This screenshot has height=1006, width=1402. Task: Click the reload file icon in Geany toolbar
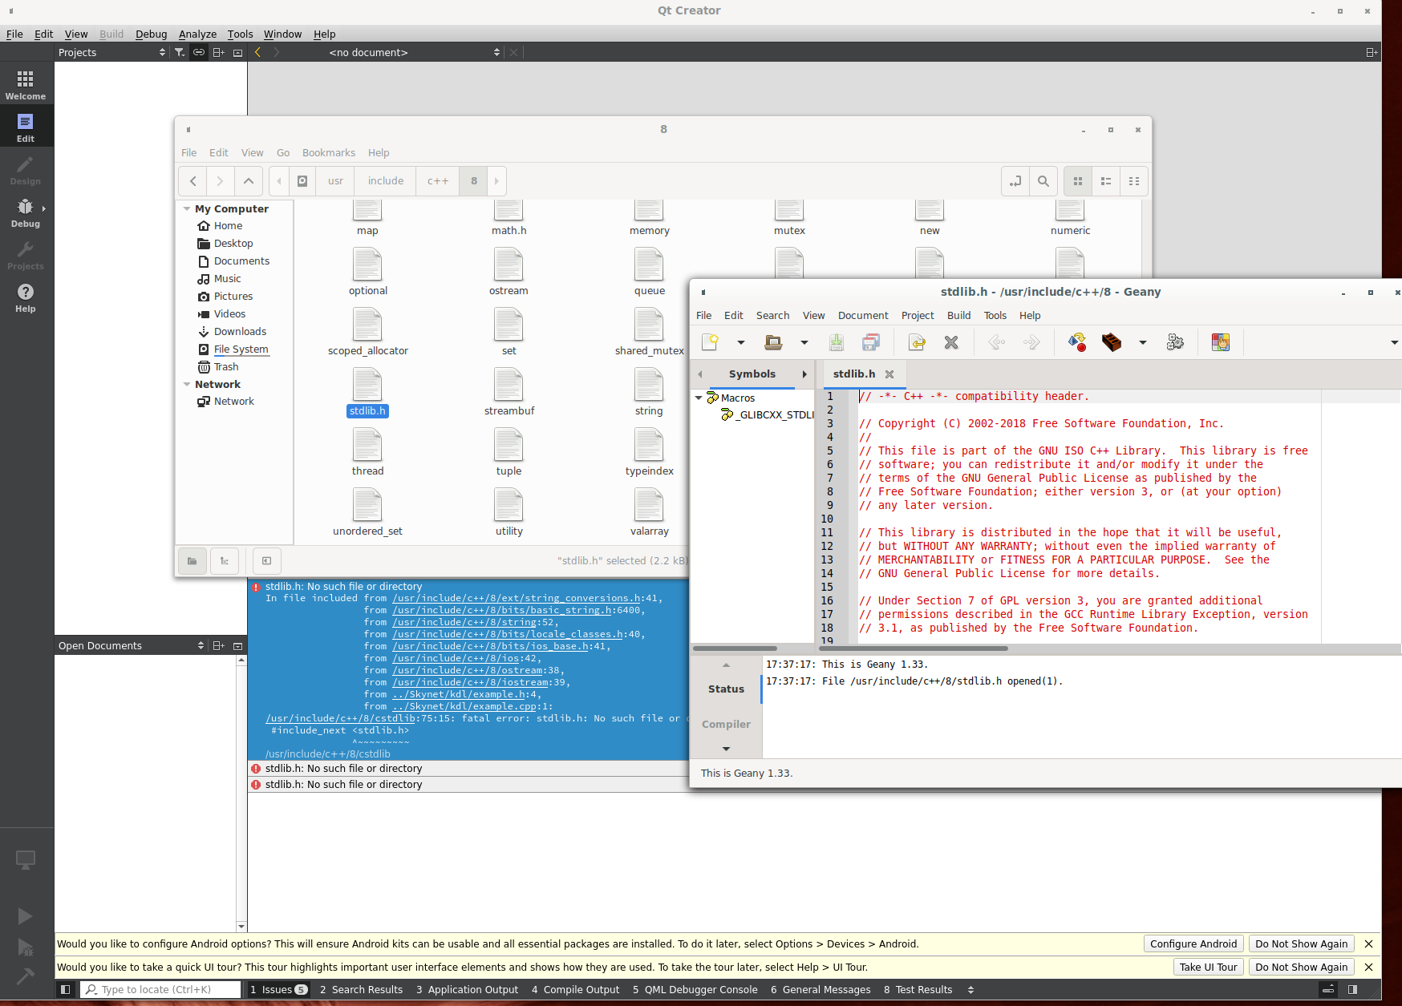click(x=917, y=342)
